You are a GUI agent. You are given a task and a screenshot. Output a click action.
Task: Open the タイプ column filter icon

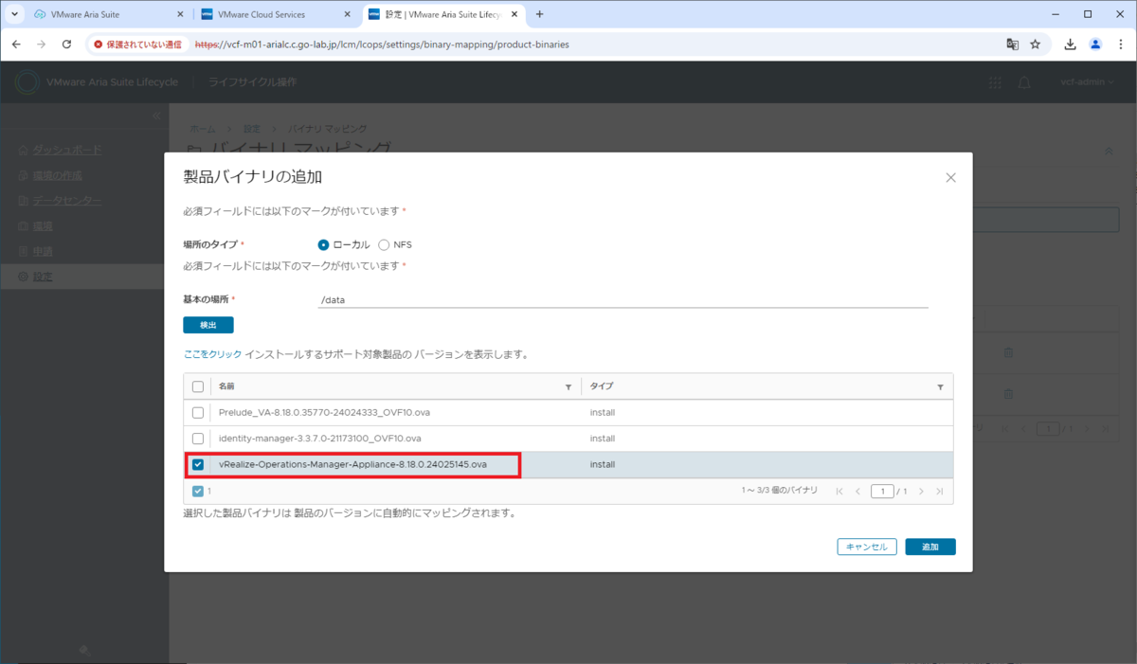[x=940, y=386]
